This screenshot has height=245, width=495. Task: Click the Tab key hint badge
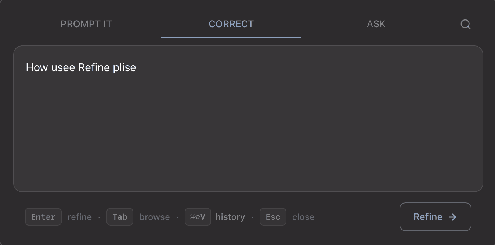(x=120, y=217)
